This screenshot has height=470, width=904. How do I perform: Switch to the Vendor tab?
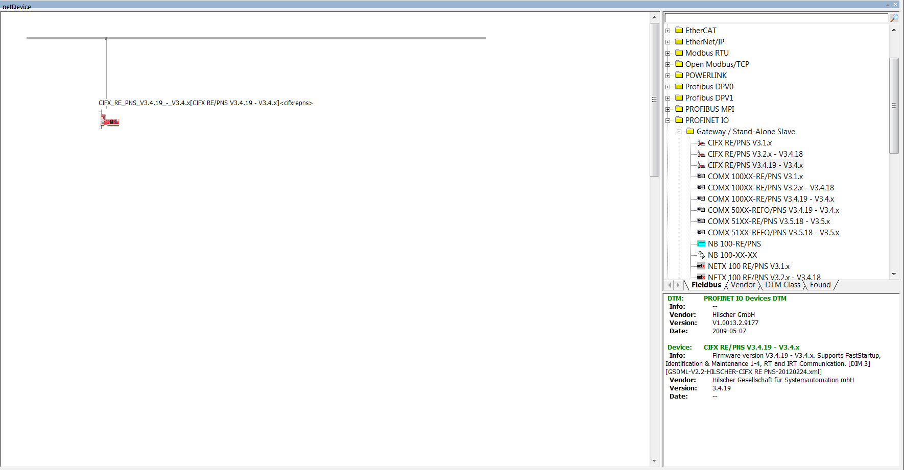[743, 285]
